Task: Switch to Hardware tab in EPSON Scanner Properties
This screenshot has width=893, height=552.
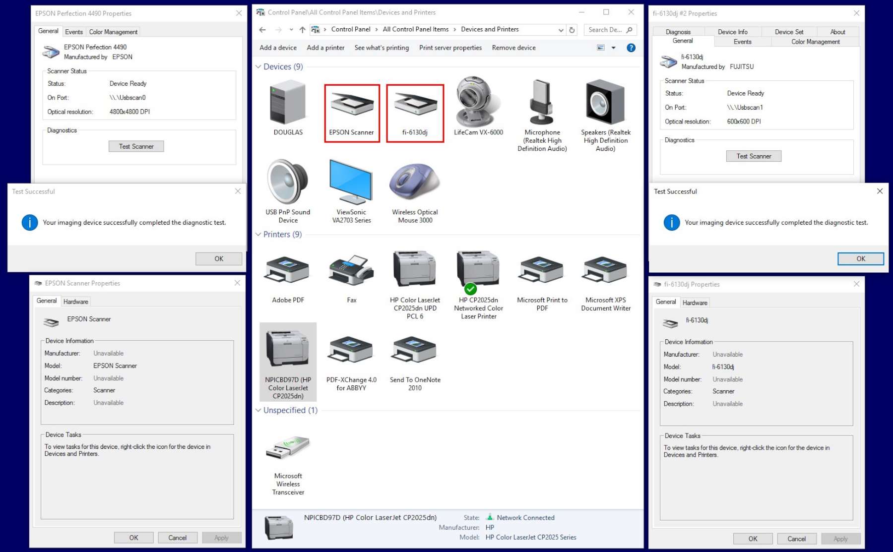Action: (75, 302)
